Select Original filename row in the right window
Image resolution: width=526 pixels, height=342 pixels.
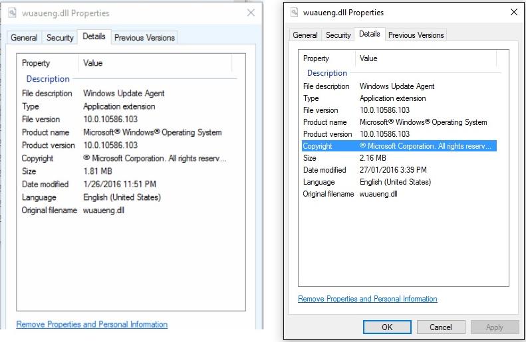click(x=399, y=194)
